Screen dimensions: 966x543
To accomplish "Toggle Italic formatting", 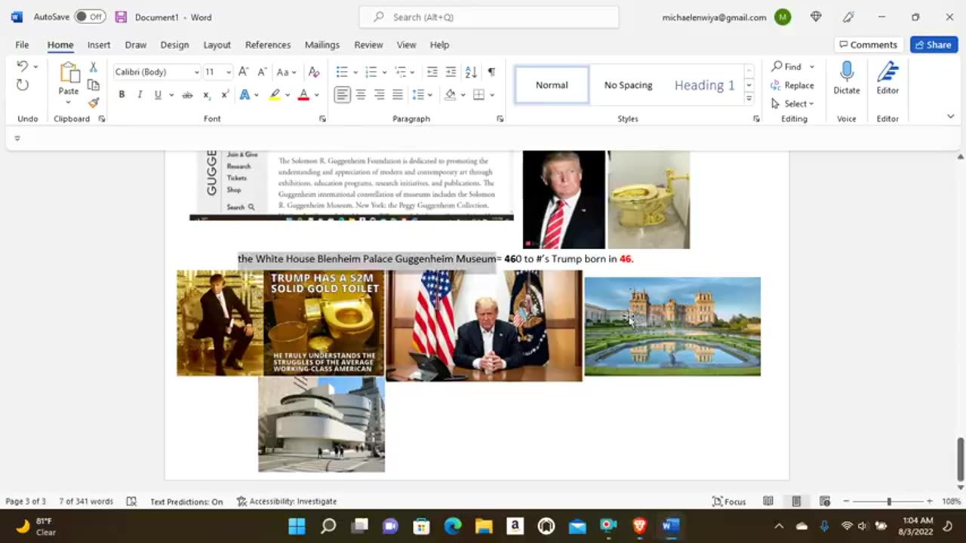I will click(x=140, y=95).
